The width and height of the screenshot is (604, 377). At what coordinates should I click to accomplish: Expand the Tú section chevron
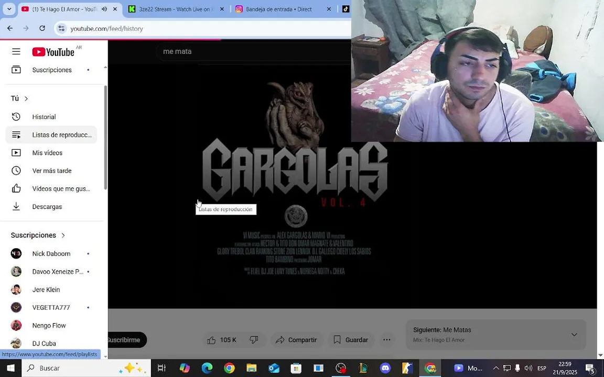click(26, 98)
